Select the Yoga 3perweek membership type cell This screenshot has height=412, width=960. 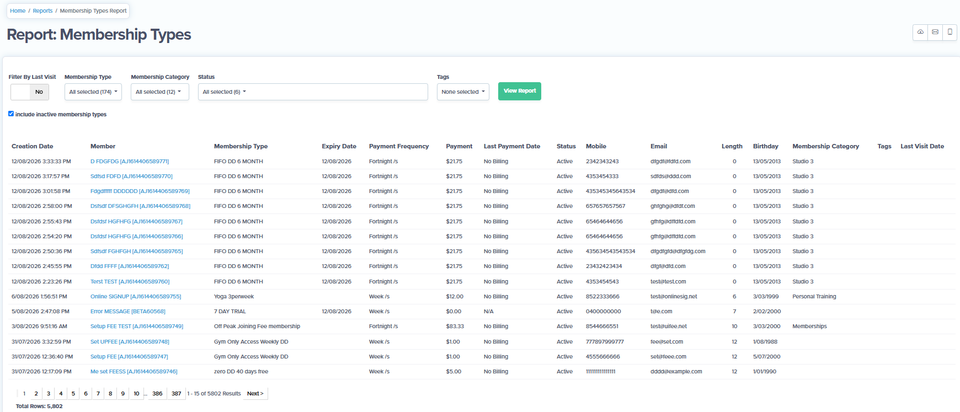tap(234, 297)
